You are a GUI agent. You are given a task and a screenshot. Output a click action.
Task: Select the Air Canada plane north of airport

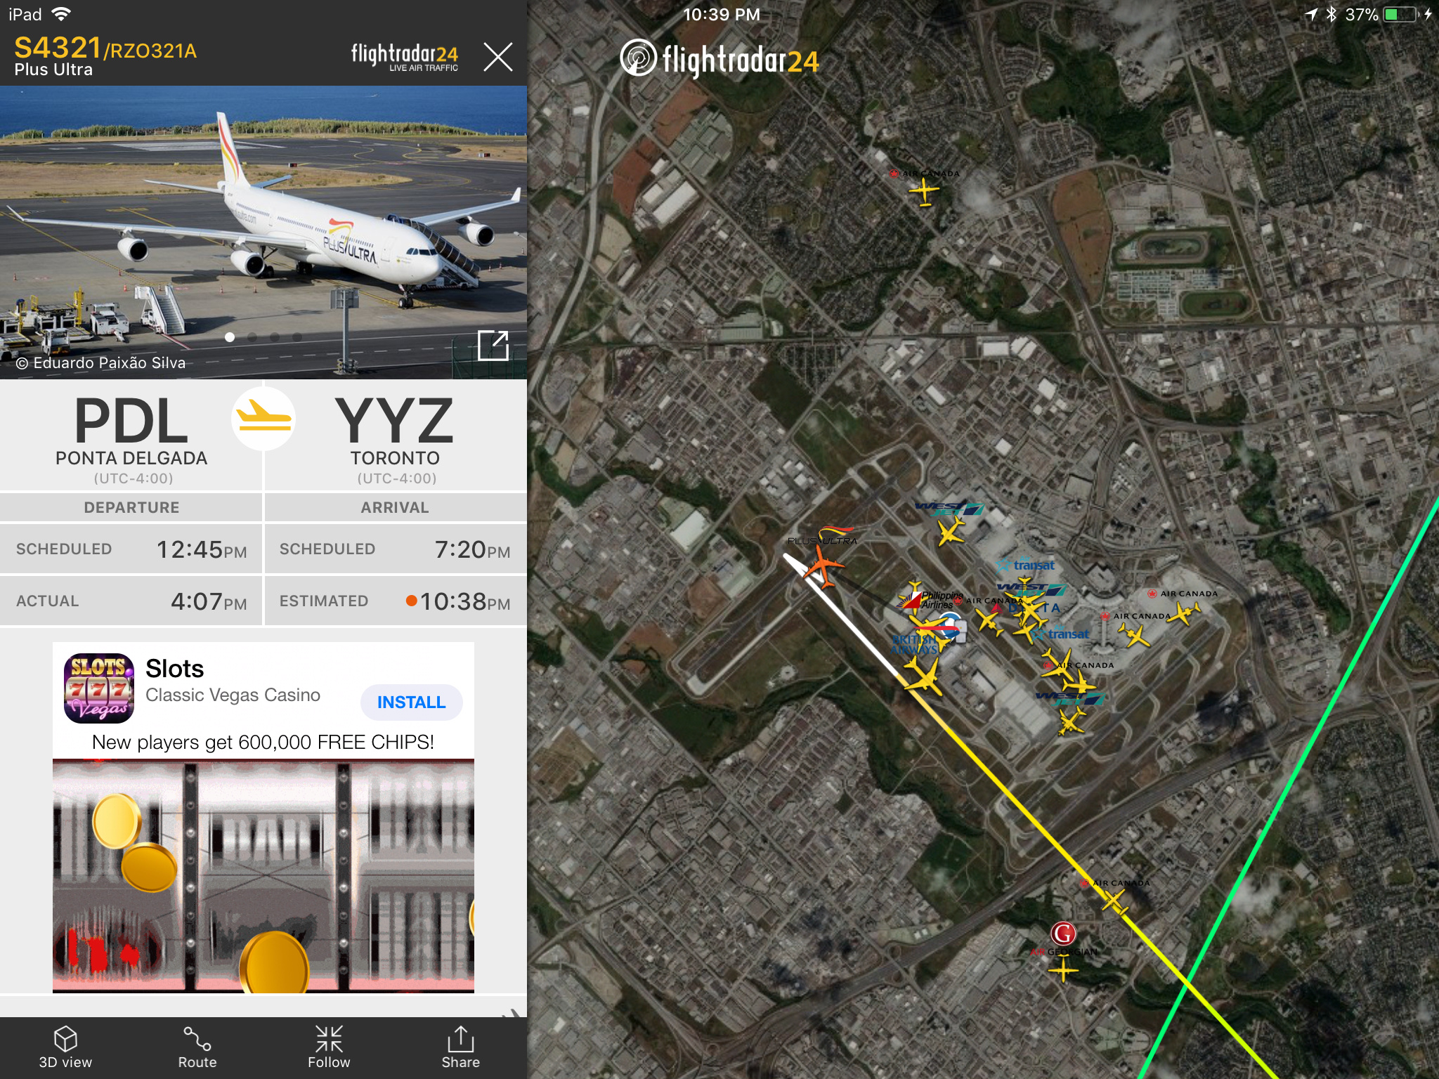point(924,191)
